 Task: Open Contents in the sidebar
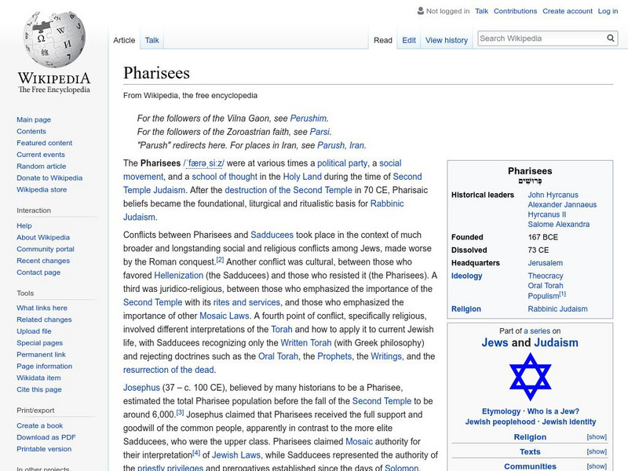(x=31, y=131)
